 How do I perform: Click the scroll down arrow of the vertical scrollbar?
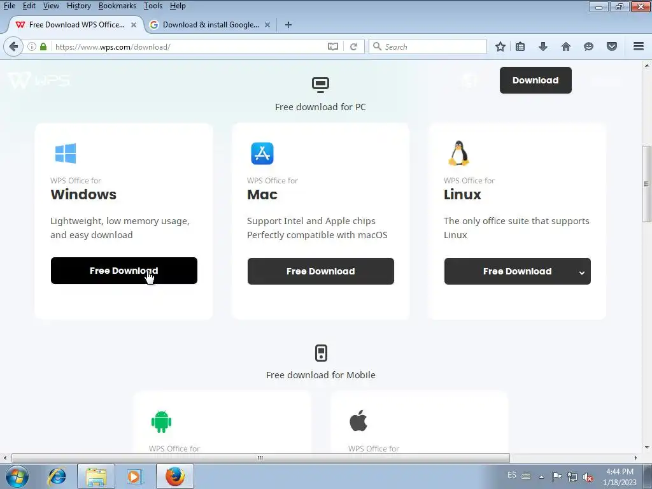point(647,448)
